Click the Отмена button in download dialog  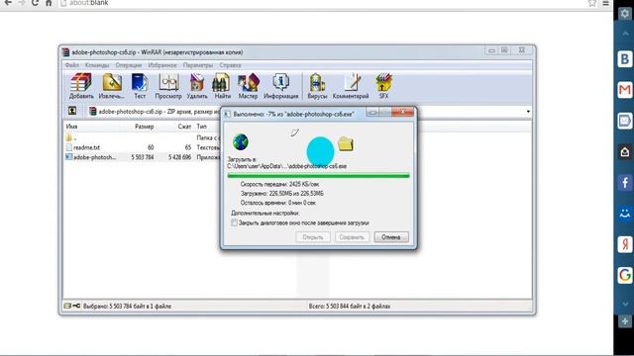(391, 237)
